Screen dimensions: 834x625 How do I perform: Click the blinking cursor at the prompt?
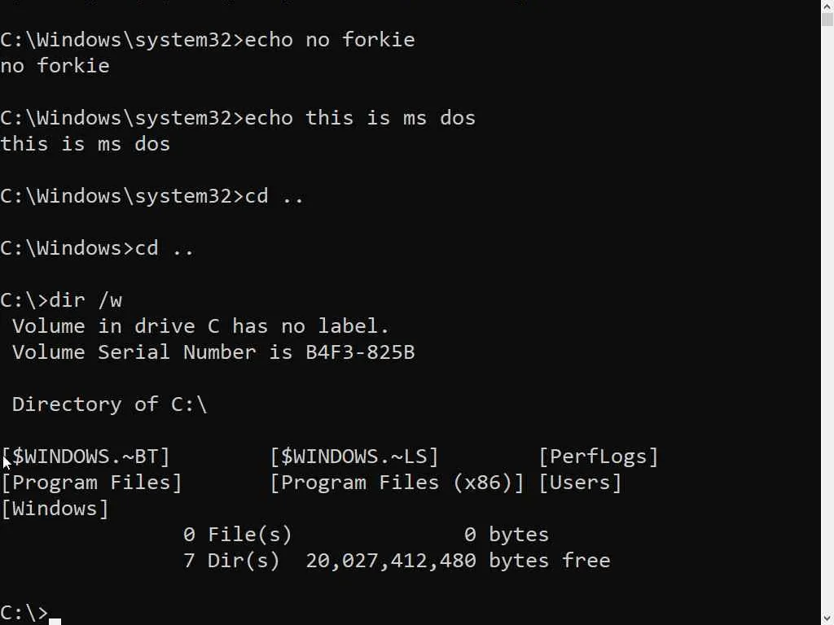pyautogui.click(x=55, y=620)
